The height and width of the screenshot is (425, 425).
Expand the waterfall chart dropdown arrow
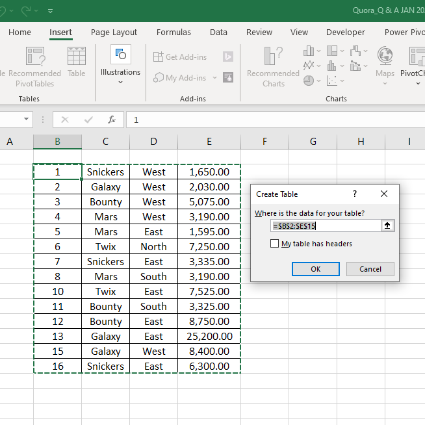[x=365, y=51]
